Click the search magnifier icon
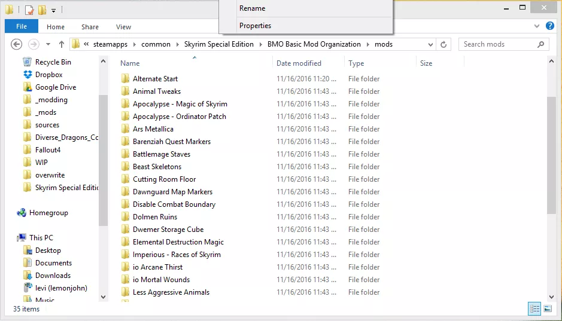This screenshot has width=562, height=321. point(541,44)
